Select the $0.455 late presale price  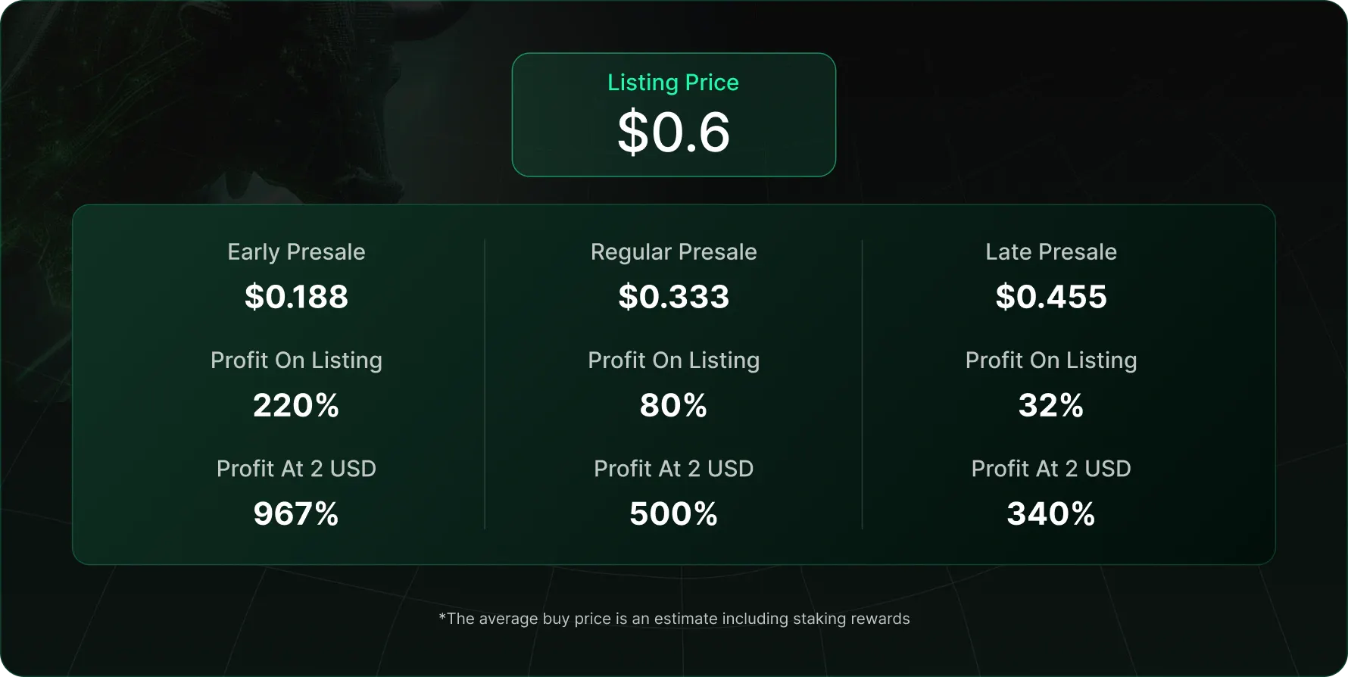1050,297
